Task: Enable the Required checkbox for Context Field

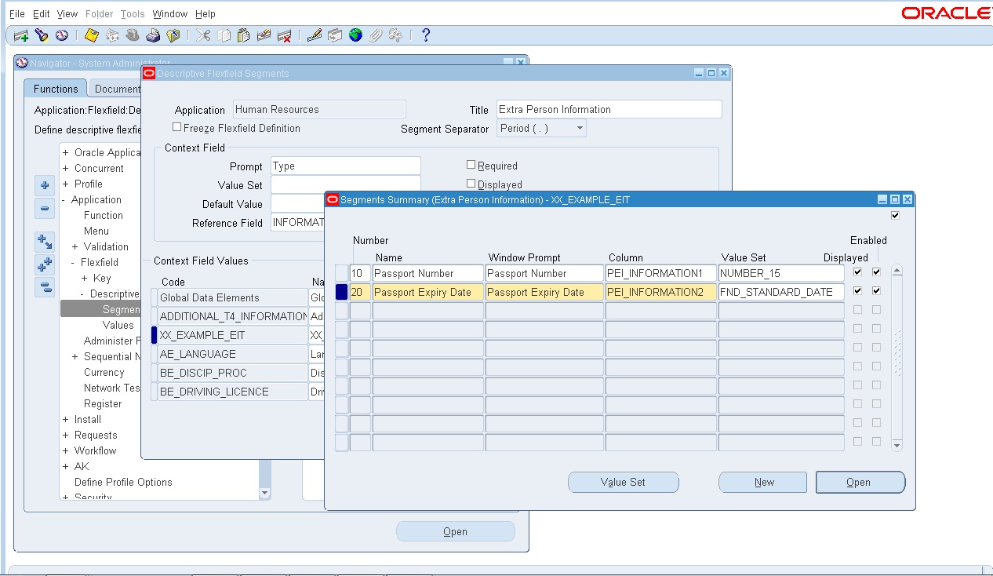Action: pyautogui.click(x=471, y=165)
